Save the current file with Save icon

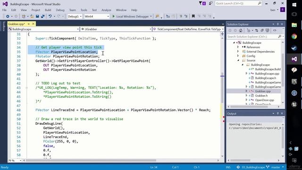pyautogui.click(x=37, y=17)
